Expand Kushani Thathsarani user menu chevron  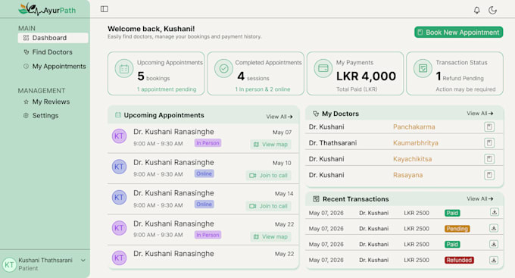pyautogui.click(x=83, y=261)
